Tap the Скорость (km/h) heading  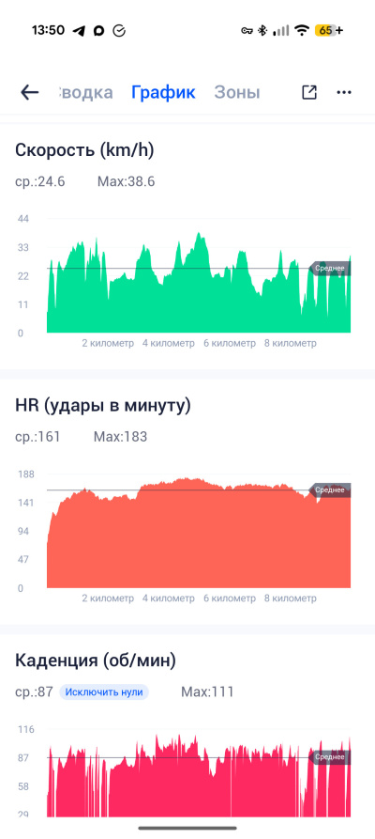point(84,150)
